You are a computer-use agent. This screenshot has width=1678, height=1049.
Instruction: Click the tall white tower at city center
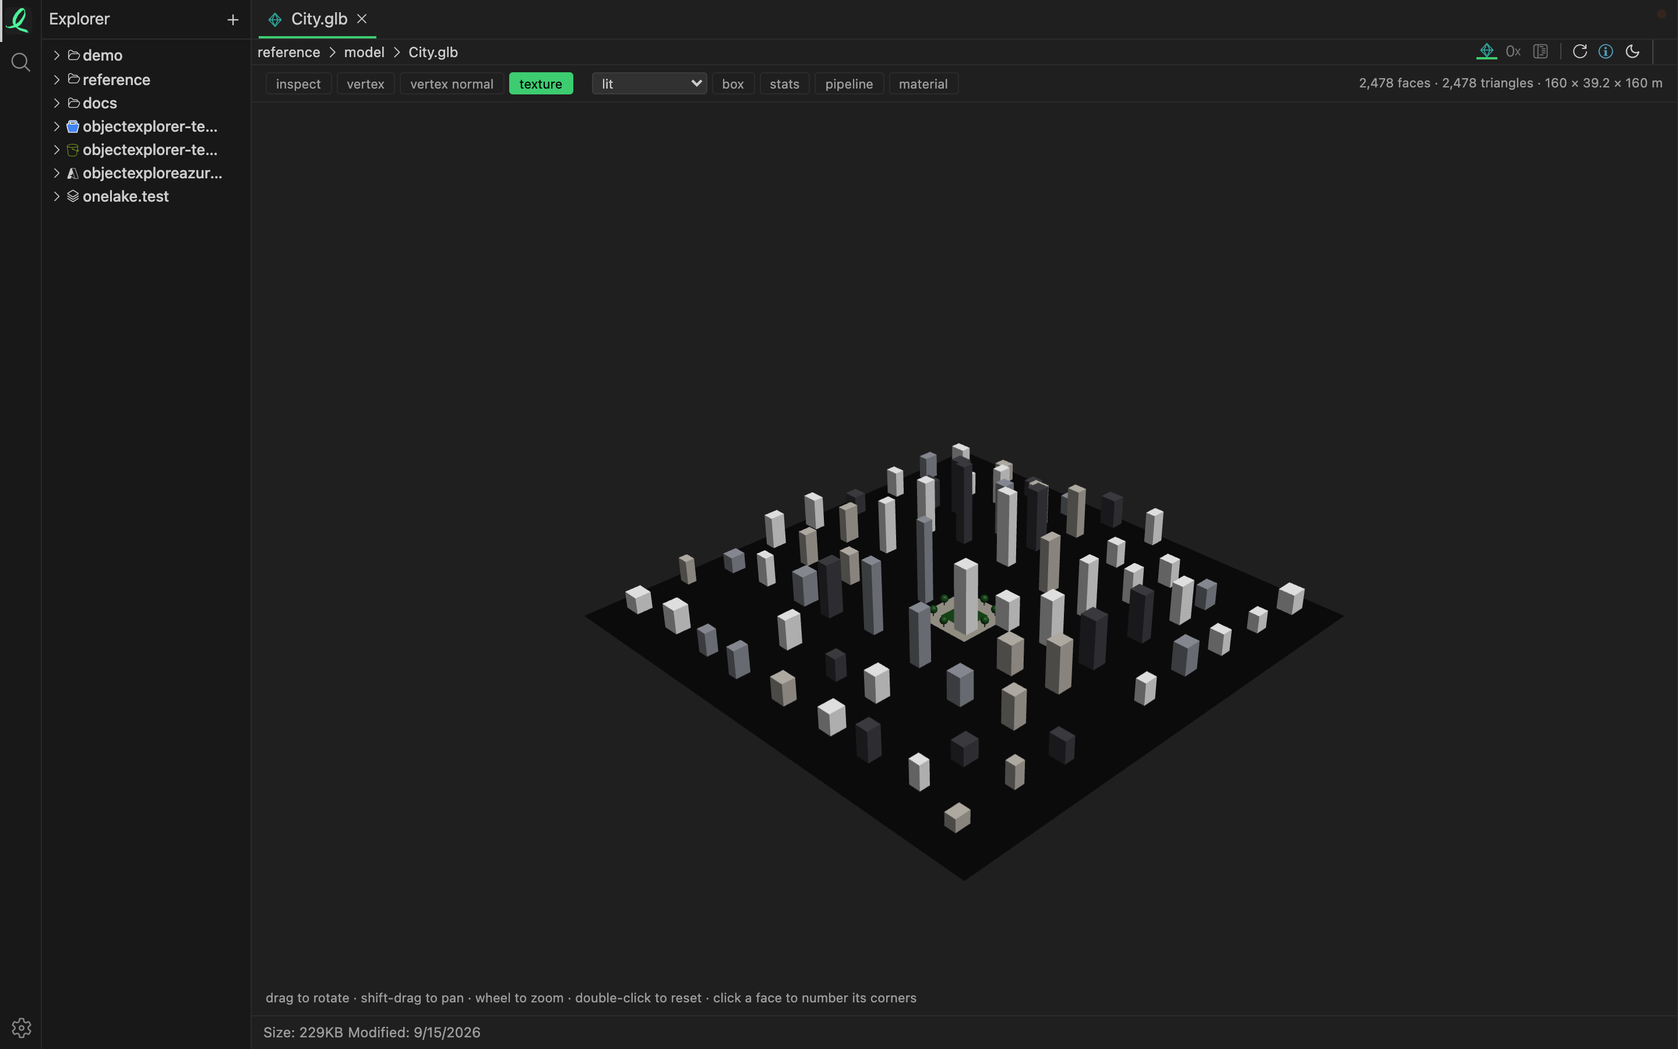(966, 597)
